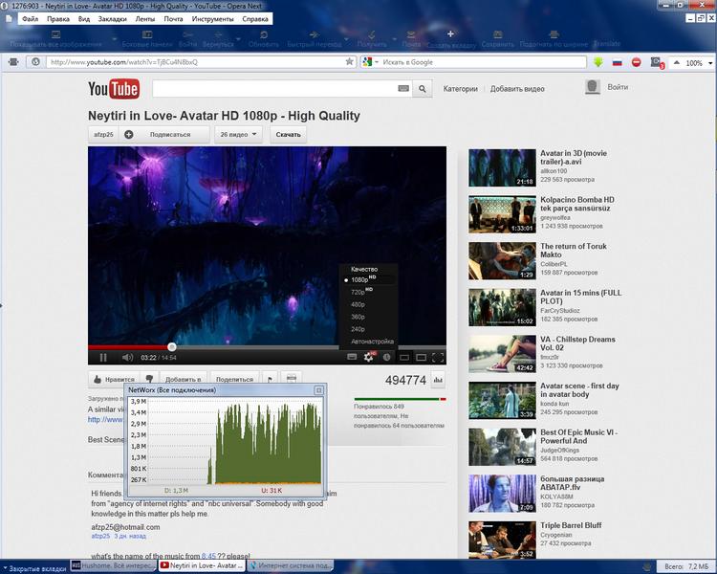717x574 pixels.
Task: Open the Категории link
Action: 460,89
